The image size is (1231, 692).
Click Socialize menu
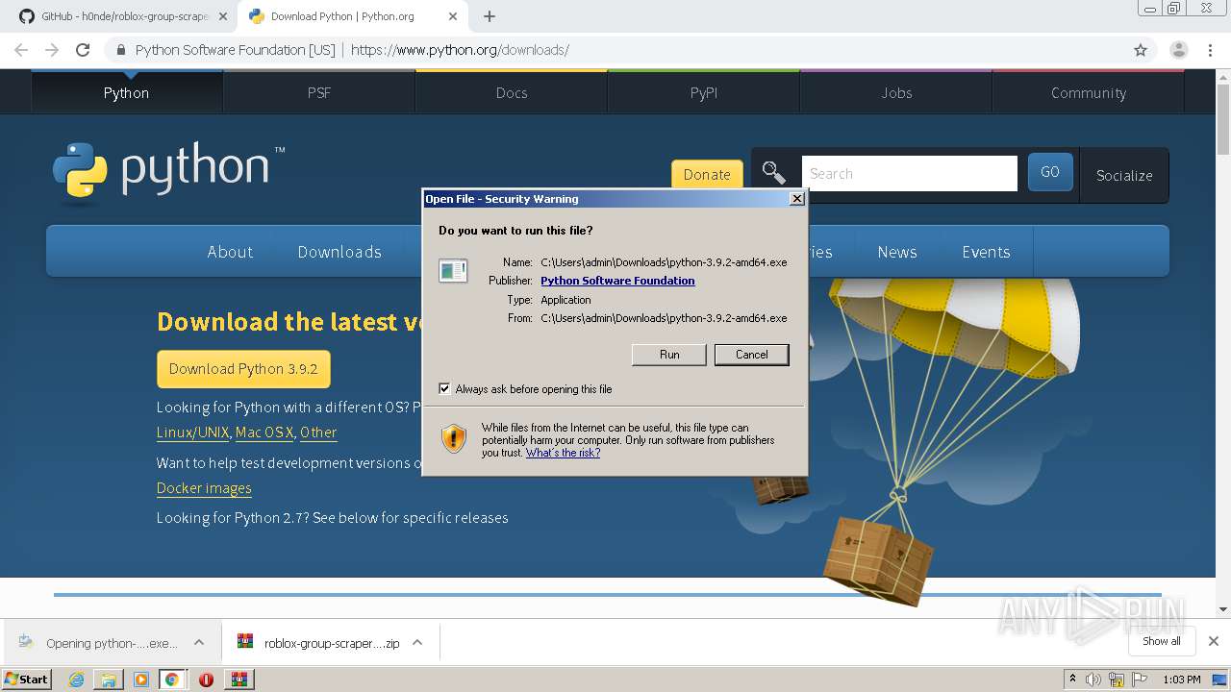coord(1124,175)
